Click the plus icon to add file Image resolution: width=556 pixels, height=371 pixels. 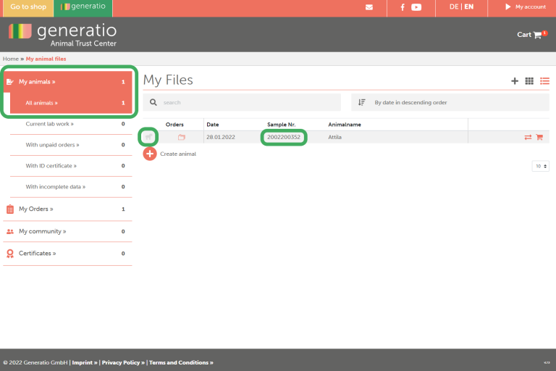pyautogui.click(x=515, y=81)
